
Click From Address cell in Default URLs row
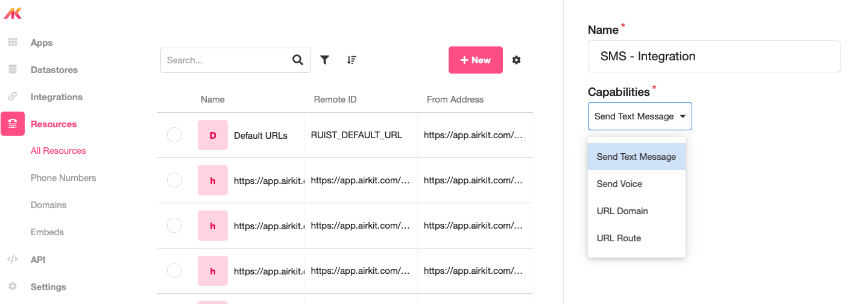pos(473,135)
